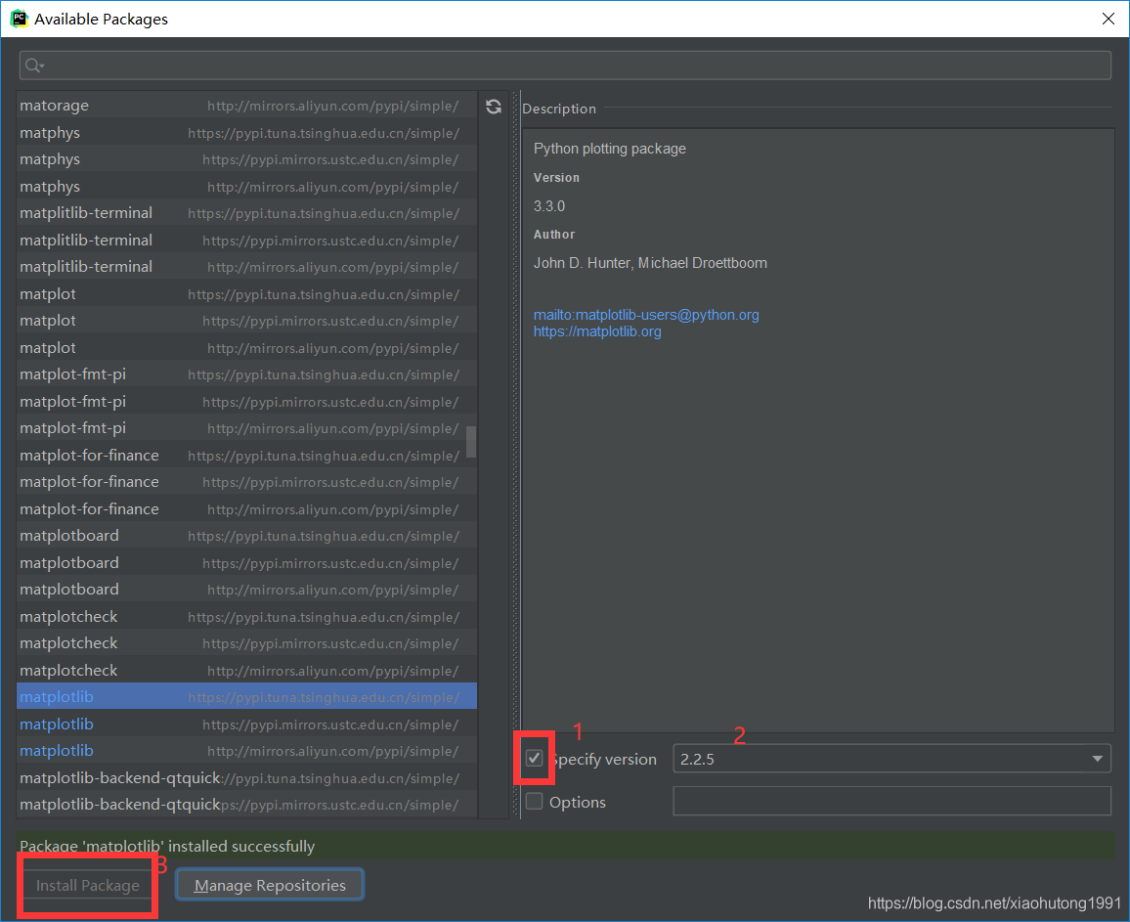Open the https://matplotlib.org link
1130x922 pixels.
[x=596, y=331]
